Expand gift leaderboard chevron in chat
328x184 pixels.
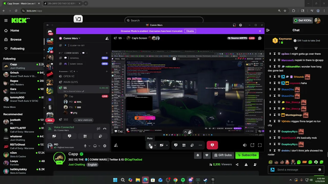point(296,48)
